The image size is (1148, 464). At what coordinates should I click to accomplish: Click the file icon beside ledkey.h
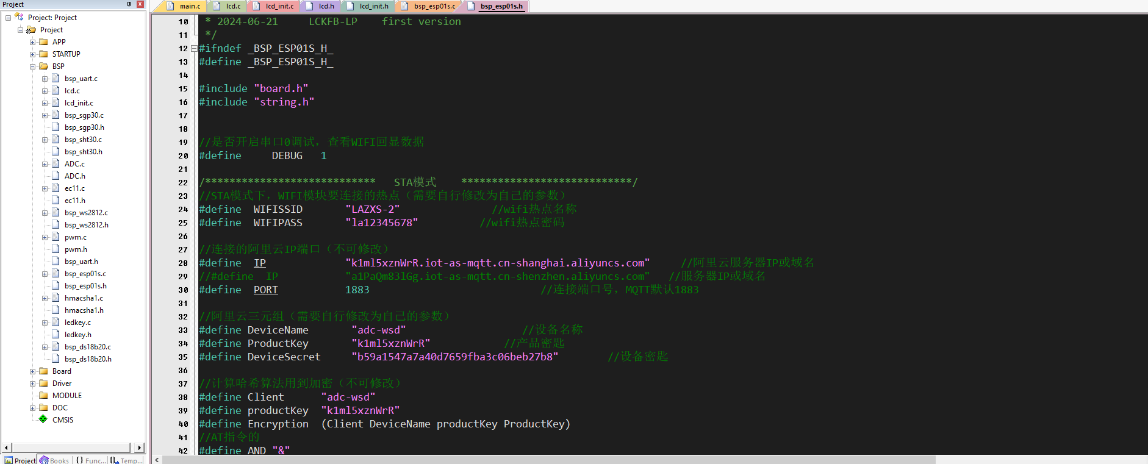[56, 335]
